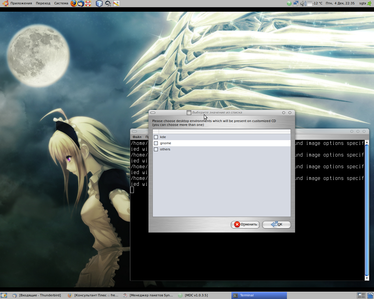
Task: Open the Файл menu in Terminal
Action: coord(137,137)
